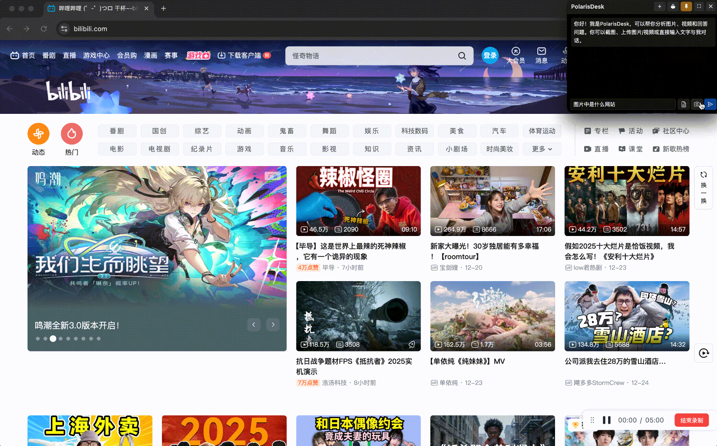The height and width of the screenshot is (446, 717).
Task: Click the 抗日战争题材FPS《抵抗者》 video title
Action: pyautogui.click(x=354, y=366)
